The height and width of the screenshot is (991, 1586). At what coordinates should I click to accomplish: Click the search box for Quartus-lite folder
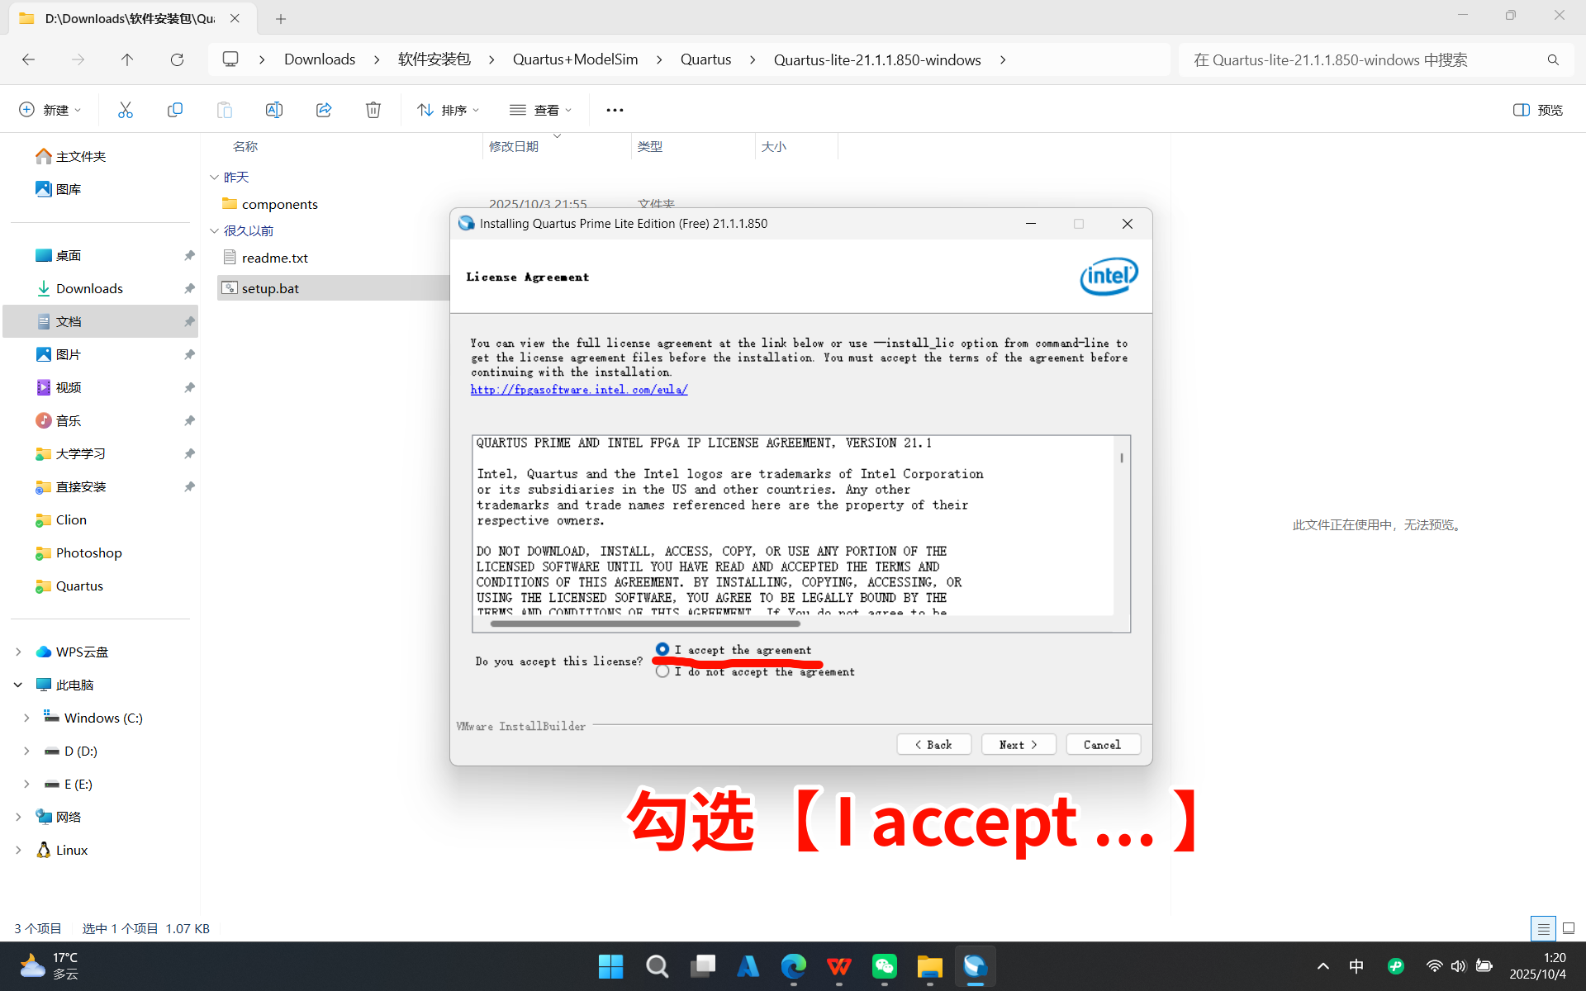(1375, 59)
